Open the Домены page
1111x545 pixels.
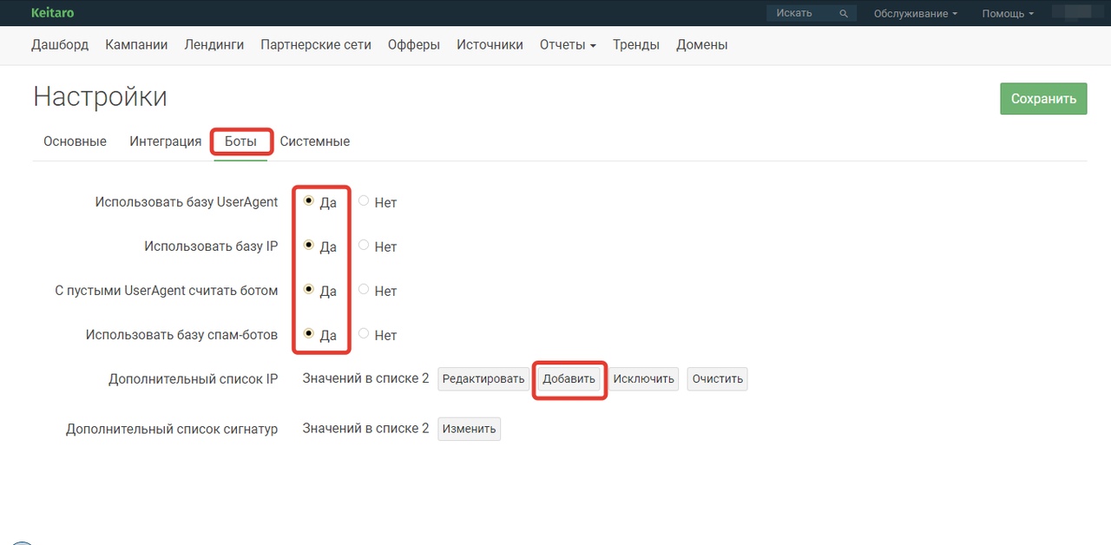(702, 45)
